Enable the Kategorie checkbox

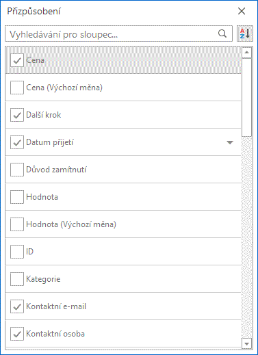pos(17,279)
